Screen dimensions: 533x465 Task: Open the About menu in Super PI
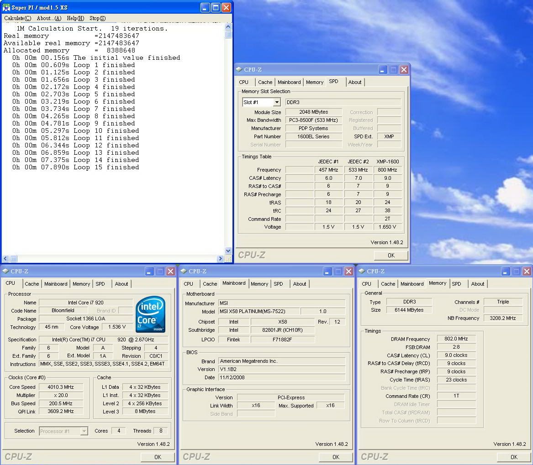49,18
